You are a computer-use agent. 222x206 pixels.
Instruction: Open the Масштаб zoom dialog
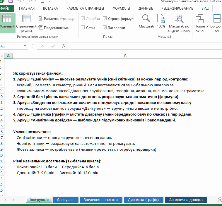[146, 21]
